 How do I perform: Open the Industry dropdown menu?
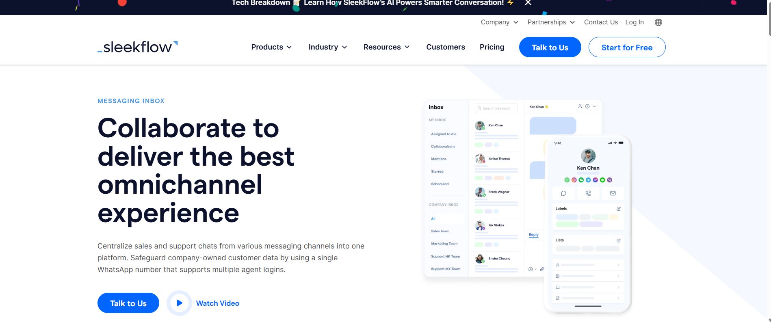click(328, 47)
